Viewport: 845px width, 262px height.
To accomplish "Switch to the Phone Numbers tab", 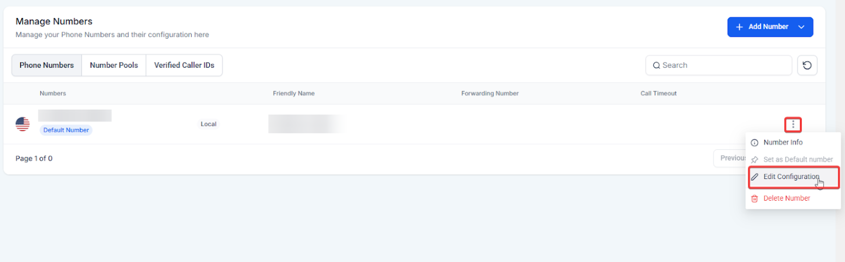I will coord(47,65).
